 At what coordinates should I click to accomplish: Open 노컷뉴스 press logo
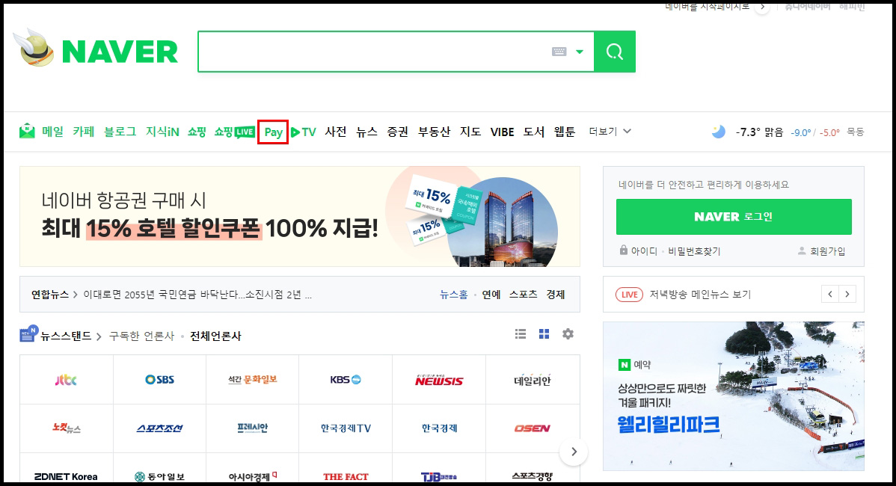pyautogui.click(x=67, y=428)
